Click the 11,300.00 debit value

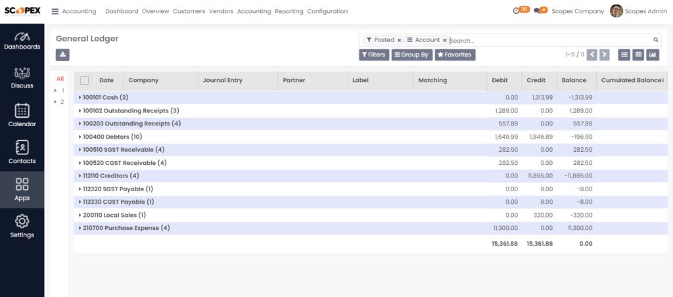505,228
